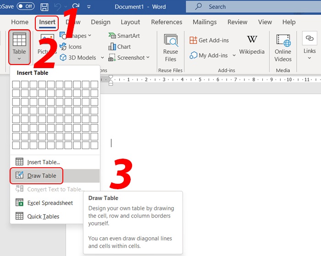Click the Undo arrow icon
The height and width of the screenshot is (256, 321).
point(57,7)
